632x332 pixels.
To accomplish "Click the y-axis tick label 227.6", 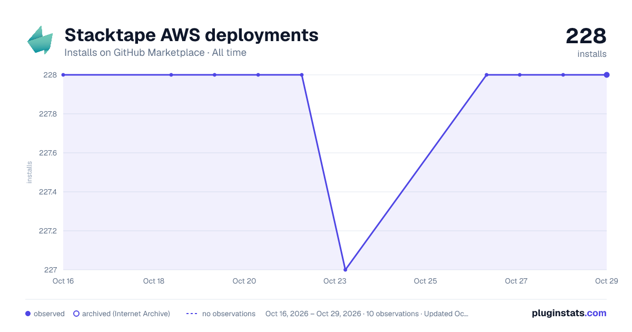I will pos(48,153).
